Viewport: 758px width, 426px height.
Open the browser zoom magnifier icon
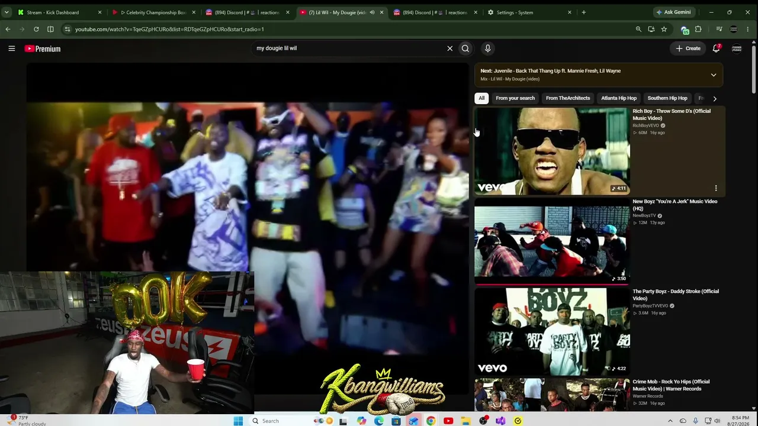pos(638,29)
